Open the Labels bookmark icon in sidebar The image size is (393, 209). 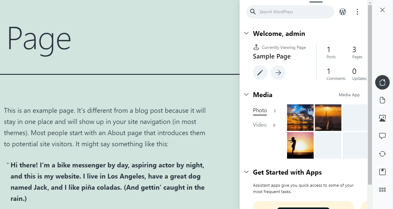pos(382,172)
